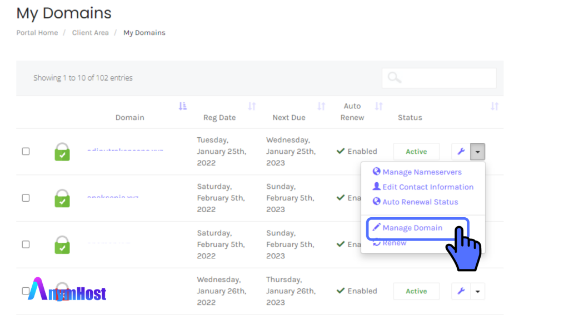Screen dimensions: 569x320
Task: Click the wrench icon in the fourth row
Action: 461,291
